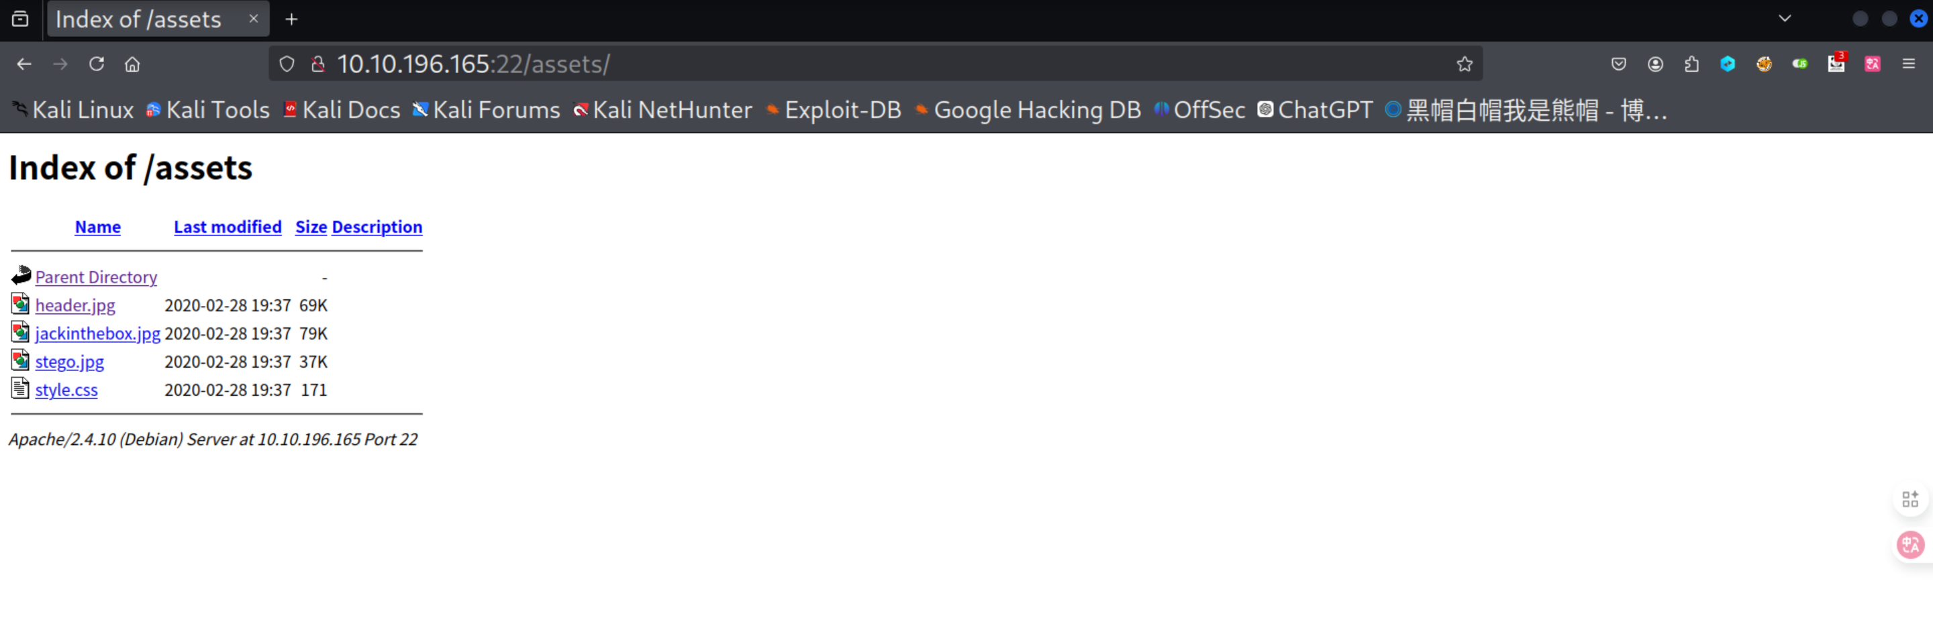Open the stego.jpg file link

pyautogui.click(x=69, y=362)
